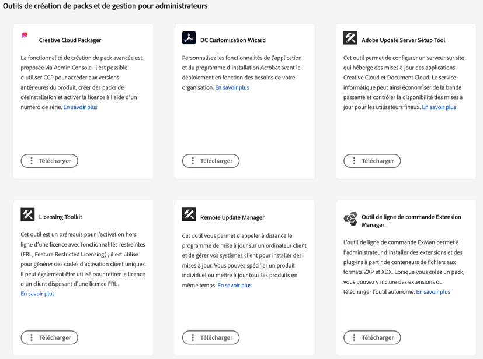Open Télécharger menu for DC Customization Wizard
Screen dimensions: 483x359
tap(211, 161)
